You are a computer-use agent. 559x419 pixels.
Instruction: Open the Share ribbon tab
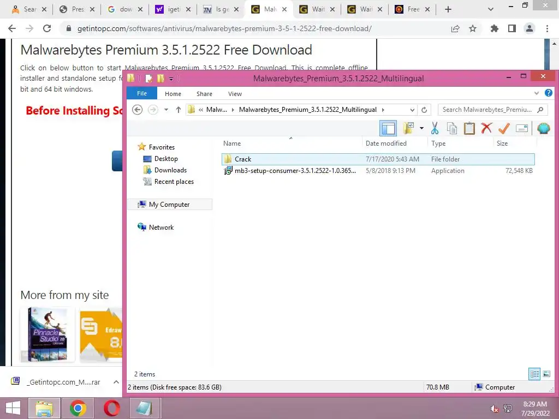tap(204, 94)
